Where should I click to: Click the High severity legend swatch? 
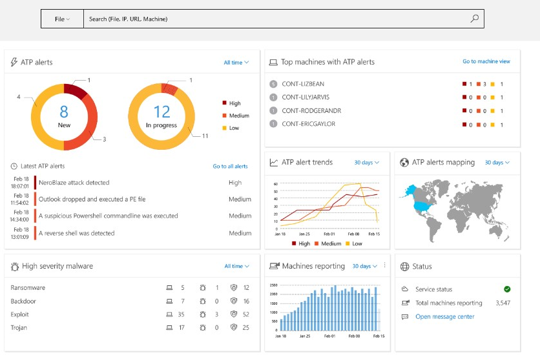(224, 103)
